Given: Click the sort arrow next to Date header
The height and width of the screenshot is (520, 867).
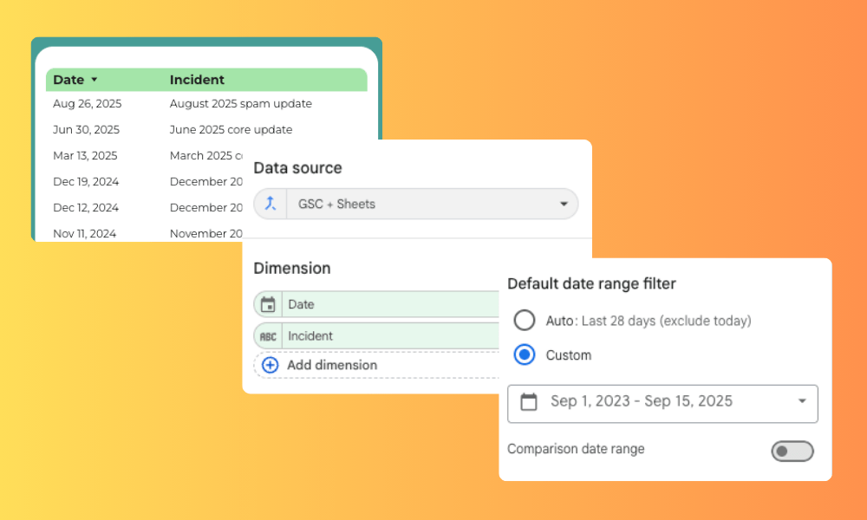Looking at the screenshot, I should (94, 80).
